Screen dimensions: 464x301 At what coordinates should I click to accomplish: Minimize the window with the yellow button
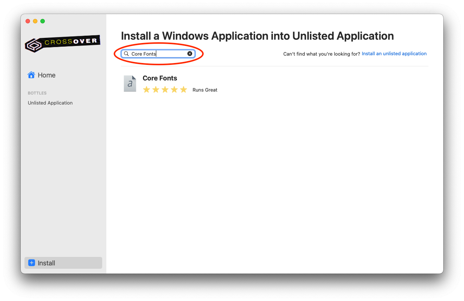[35, 21]
